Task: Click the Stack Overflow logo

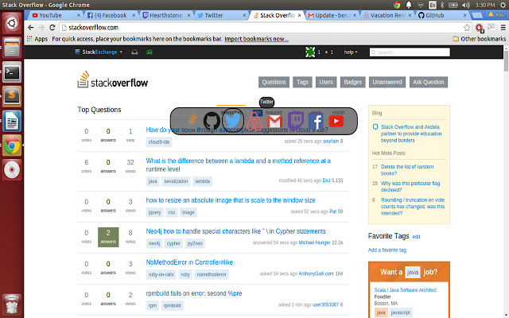Action: pos(113,79)
